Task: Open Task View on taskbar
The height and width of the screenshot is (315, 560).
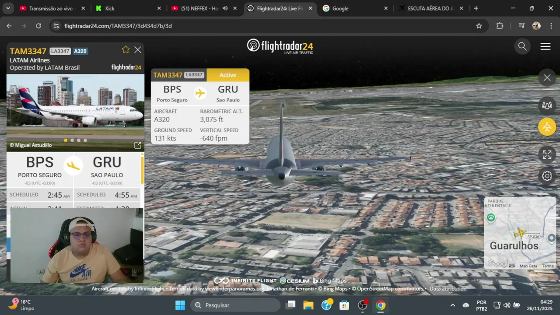Action: click(290, 305)
